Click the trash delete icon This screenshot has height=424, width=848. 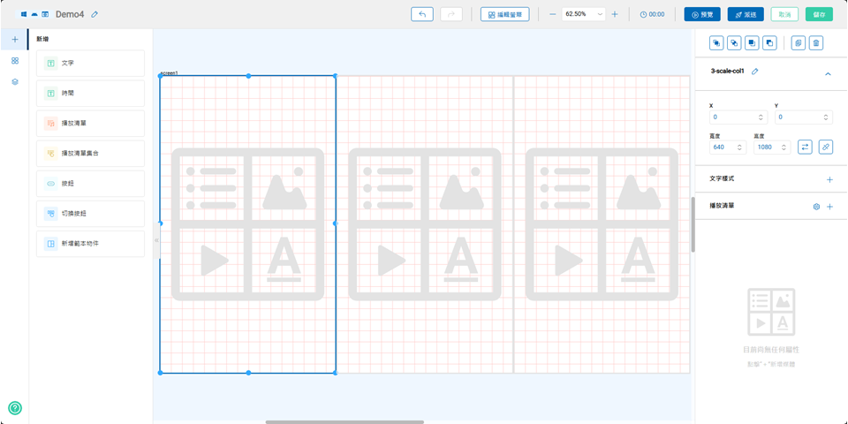coord(816,43)
